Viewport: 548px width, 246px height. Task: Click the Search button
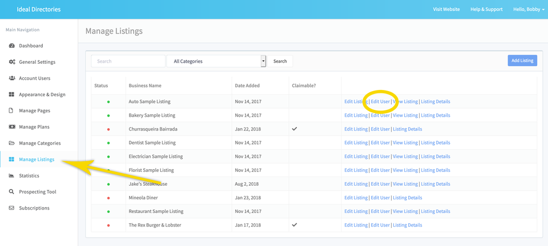(280, 61)
